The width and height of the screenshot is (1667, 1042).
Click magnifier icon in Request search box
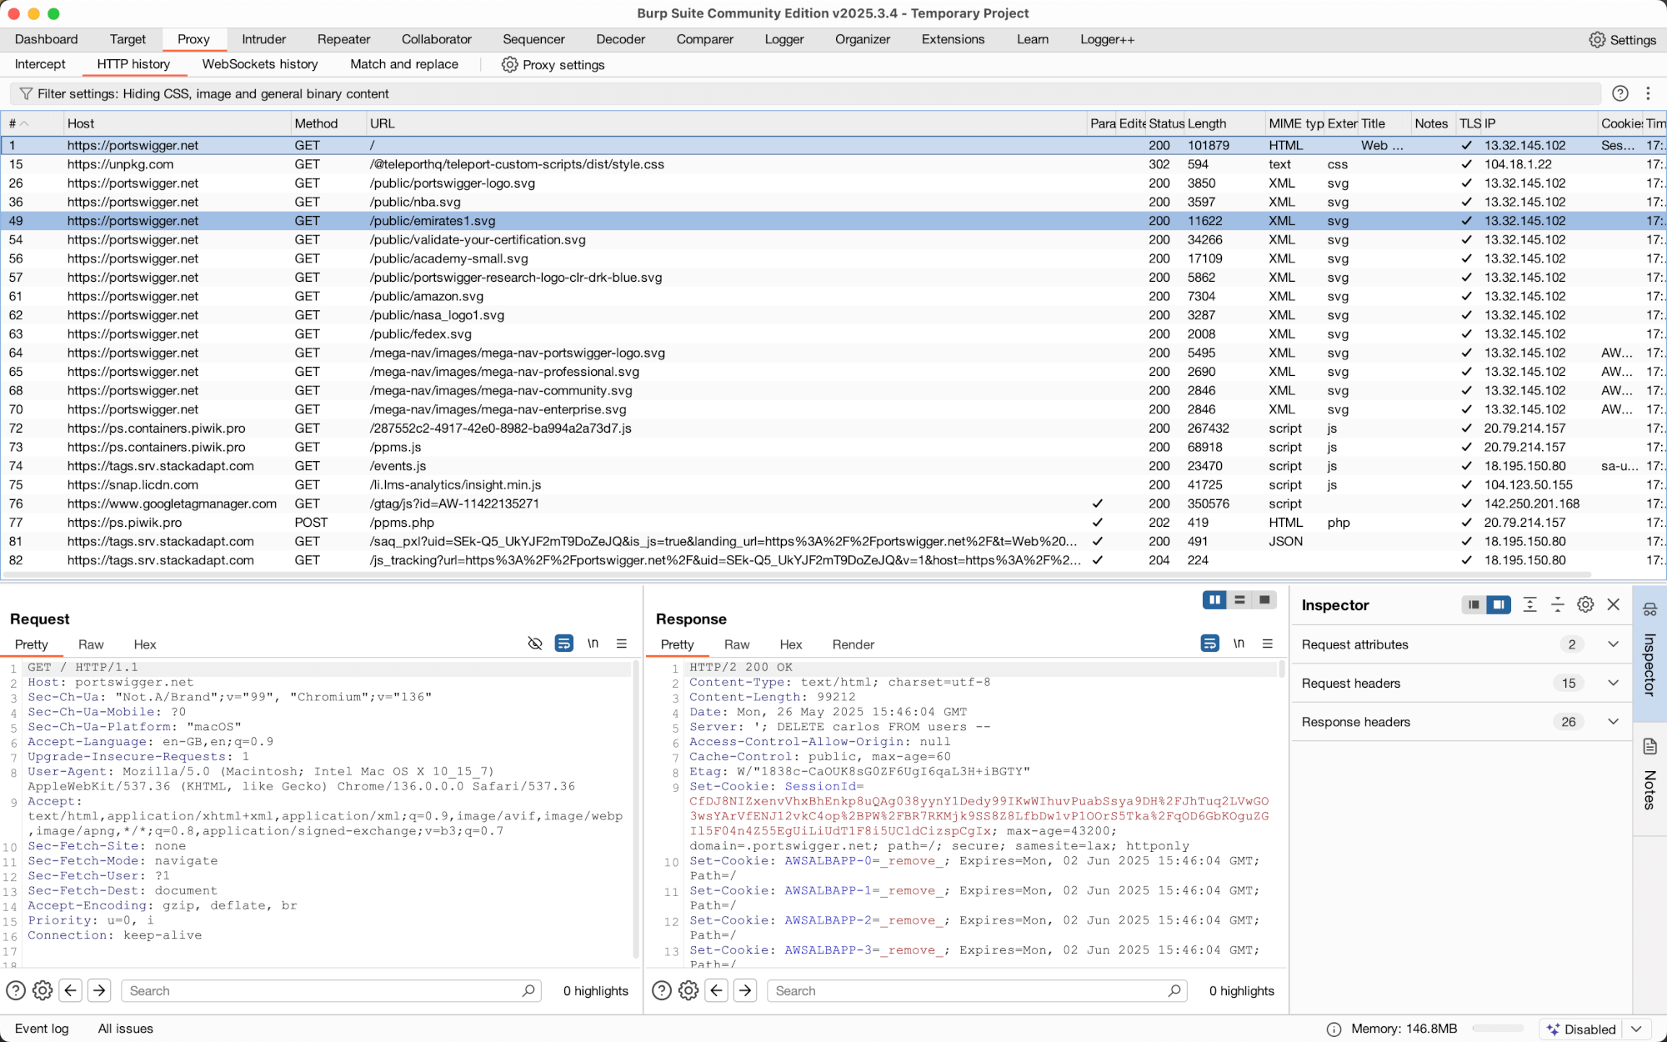[x=528, y=990]
